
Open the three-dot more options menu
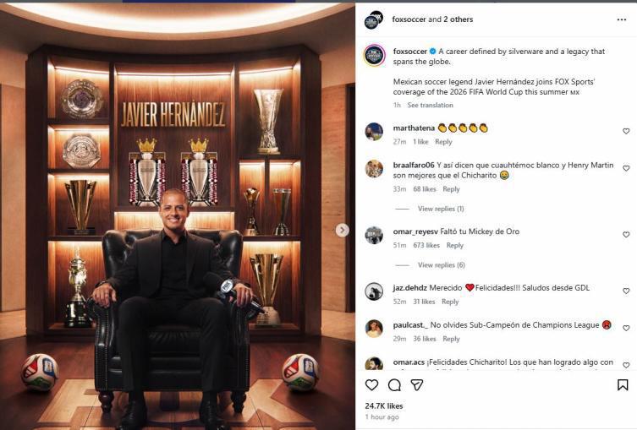(x=622, y=19)
